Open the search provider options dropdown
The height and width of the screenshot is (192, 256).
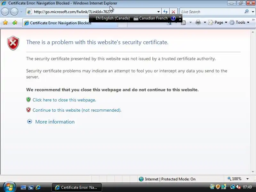253,12
